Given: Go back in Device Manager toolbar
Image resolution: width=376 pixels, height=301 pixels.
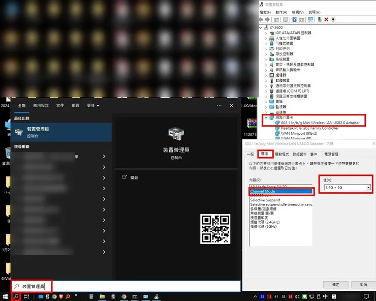Looking at the screenshot, I should [261, 19].
